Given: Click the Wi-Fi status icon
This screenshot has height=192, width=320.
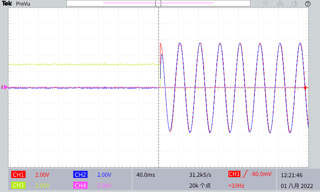Looking at the screenshot, I should coord(266,4).
